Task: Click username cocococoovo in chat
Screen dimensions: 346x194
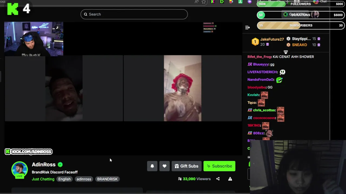Action: coord(264,118)
